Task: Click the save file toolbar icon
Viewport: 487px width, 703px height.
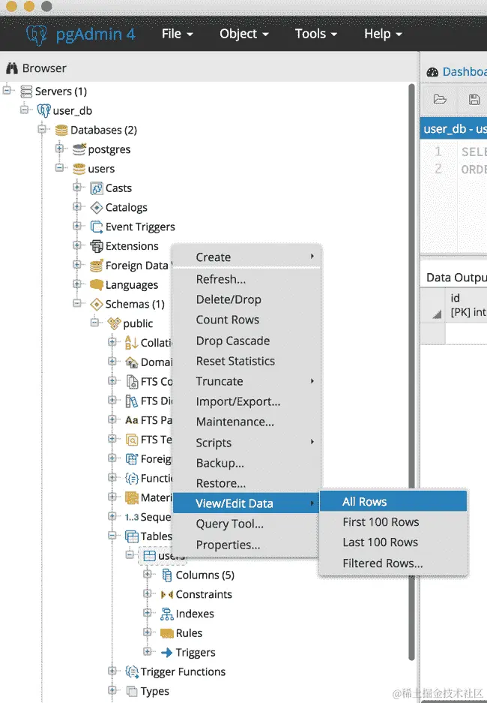Action: (x=474, y=100)
